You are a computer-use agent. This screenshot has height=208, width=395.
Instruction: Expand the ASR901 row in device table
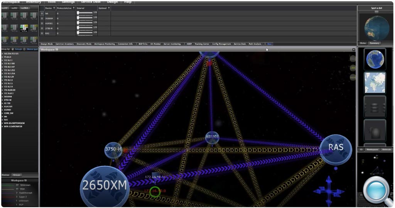pyautogui.click(x=42, y=23)
